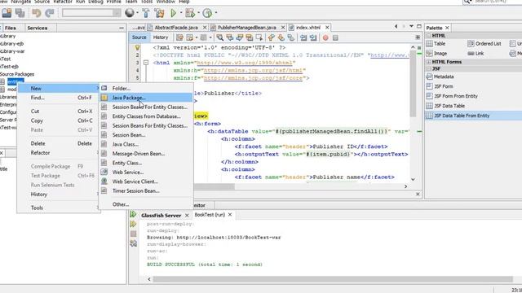Toggle Rectangular Selection in editor toolbar
This screenshot has height=293, width=522.
click(259, 37)
